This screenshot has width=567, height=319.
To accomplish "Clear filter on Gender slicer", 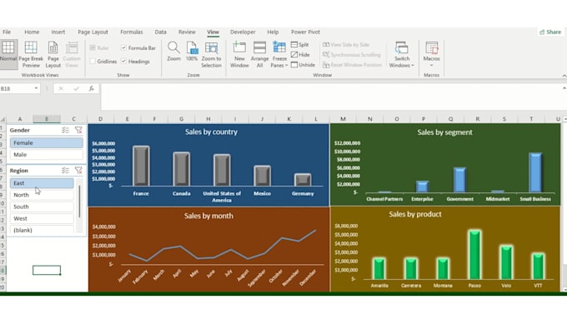I will (78, 130).
